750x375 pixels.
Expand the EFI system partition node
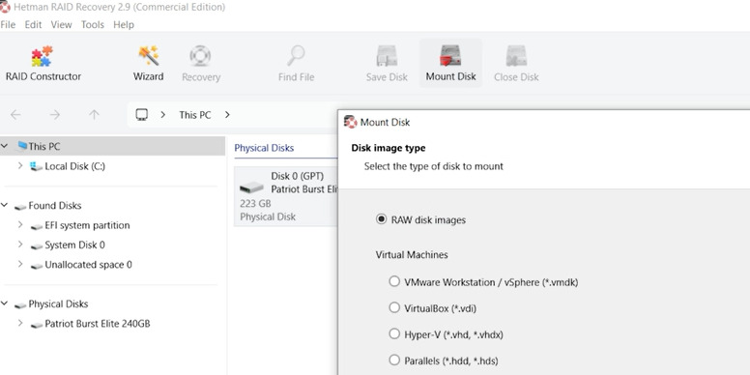tap(20, 224)
